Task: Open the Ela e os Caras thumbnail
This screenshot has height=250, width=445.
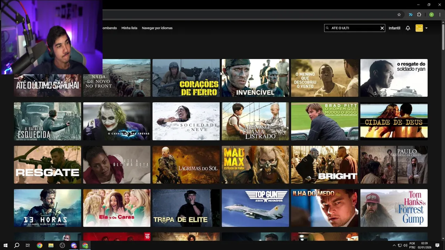Action: coord(117,208)
